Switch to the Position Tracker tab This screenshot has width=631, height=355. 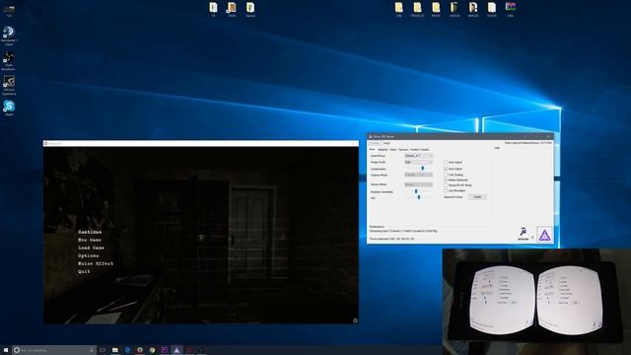click(x=420, y=149)
